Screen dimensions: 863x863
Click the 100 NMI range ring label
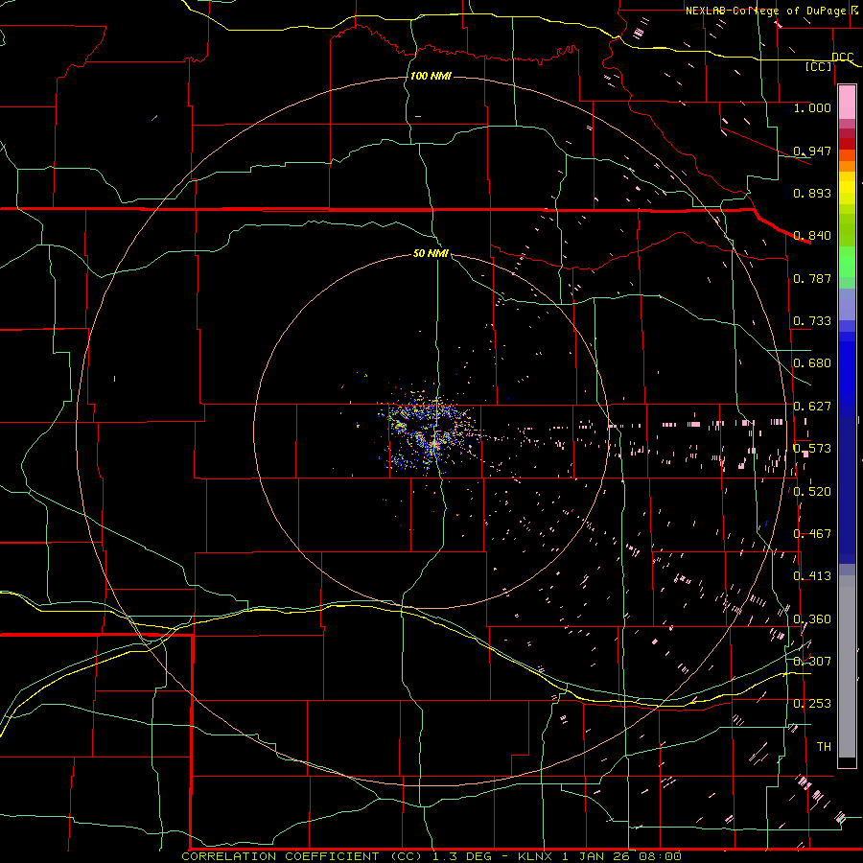pyautogui.click(x=431, y=76)
